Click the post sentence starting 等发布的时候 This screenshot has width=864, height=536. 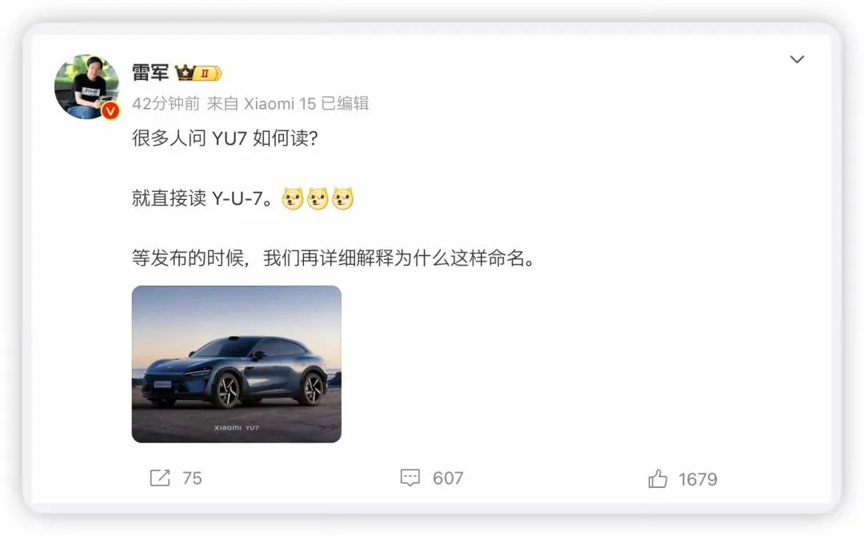[x=334, y=258]
